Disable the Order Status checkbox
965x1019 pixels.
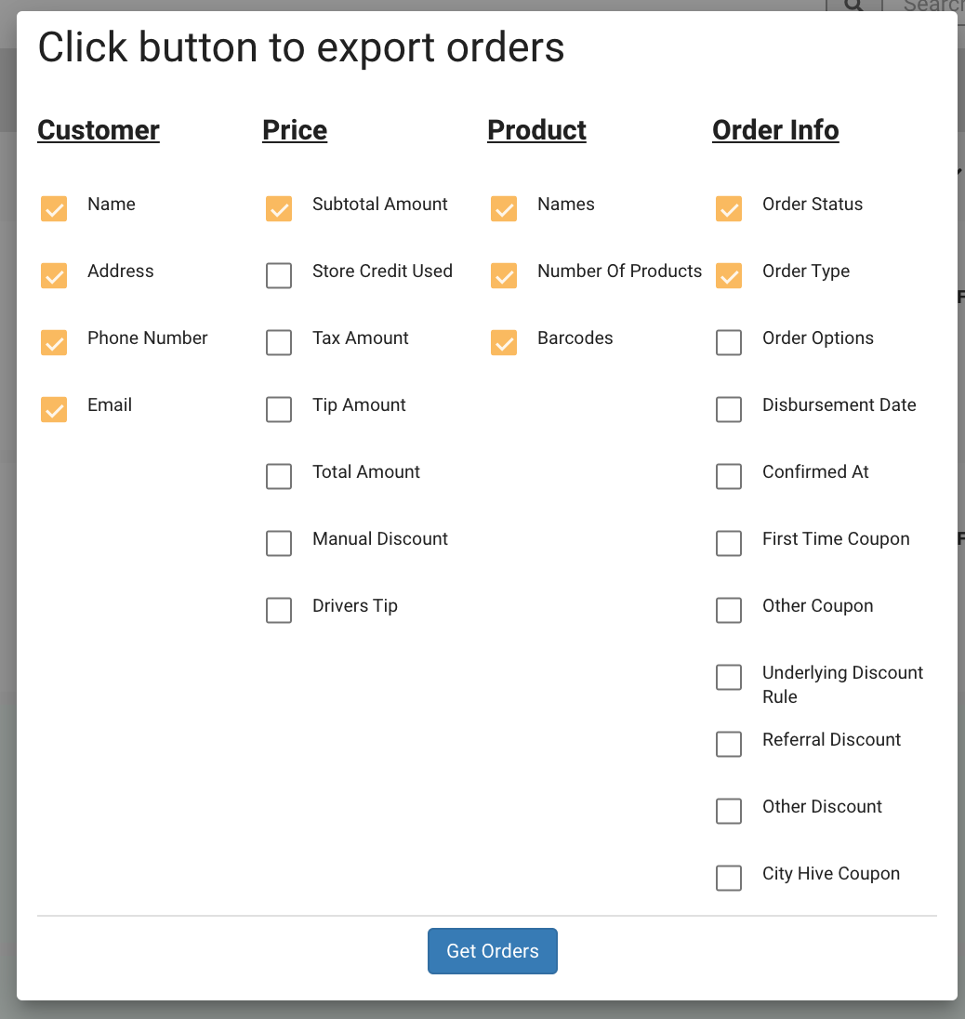[x=729, y=208]
